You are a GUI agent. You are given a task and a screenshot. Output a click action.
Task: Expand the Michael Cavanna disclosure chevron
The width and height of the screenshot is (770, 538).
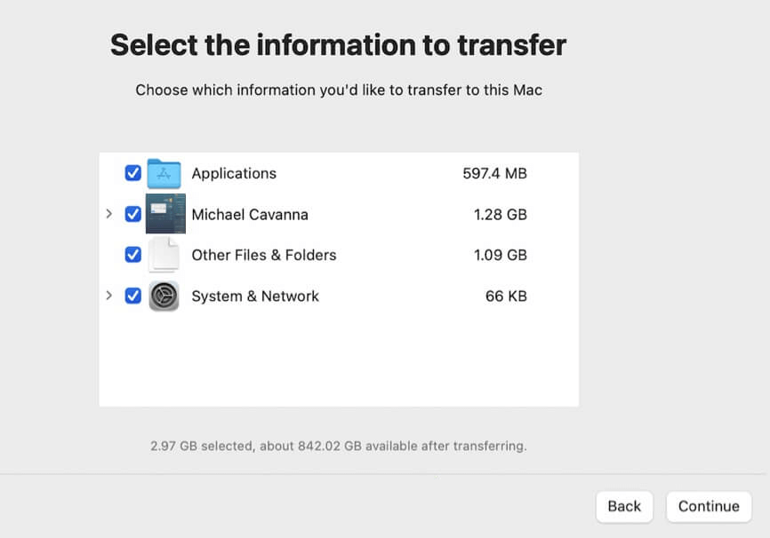point(108,214)
